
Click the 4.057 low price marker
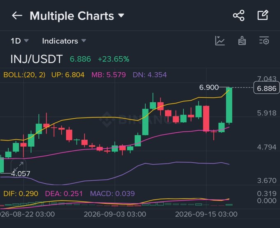pos(21,173)
